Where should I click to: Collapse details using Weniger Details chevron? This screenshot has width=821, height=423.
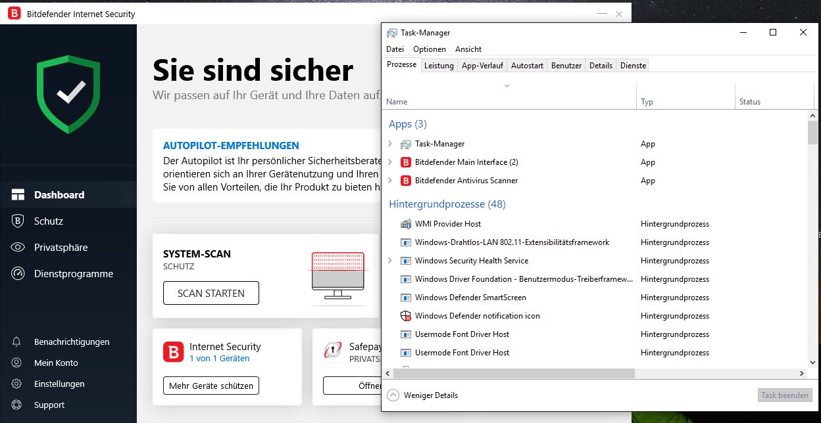click(x=393, y=395)
